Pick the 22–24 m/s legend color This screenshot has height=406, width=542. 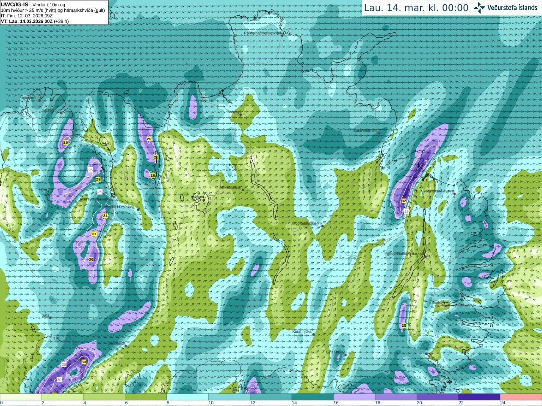coord(480,397)
